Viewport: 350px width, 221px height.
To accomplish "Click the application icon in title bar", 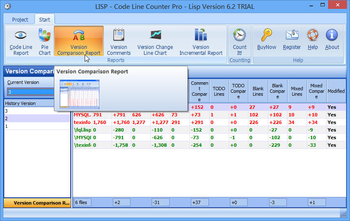I will [x=8, y=6].
